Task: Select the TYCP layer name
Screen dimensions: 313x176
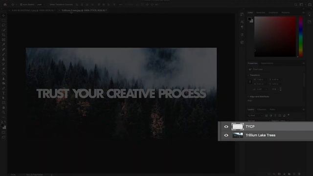Action: 250,127
